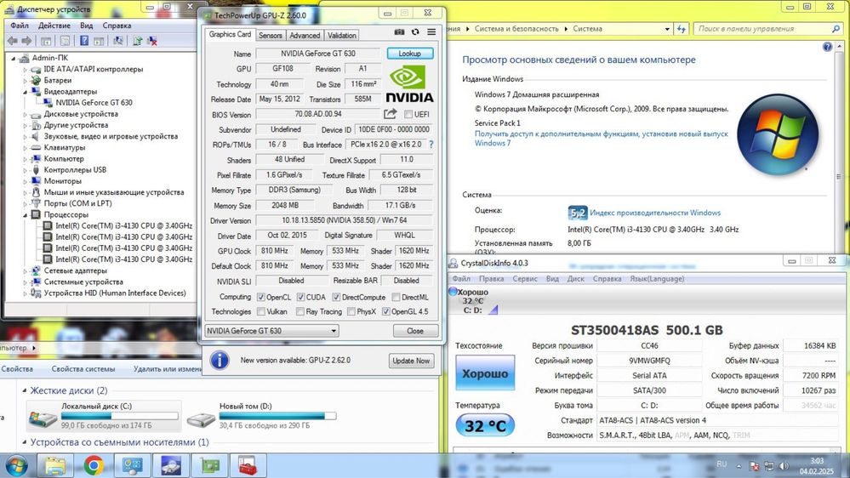Toggle DirectCompute checkbox

pos(336,297)
